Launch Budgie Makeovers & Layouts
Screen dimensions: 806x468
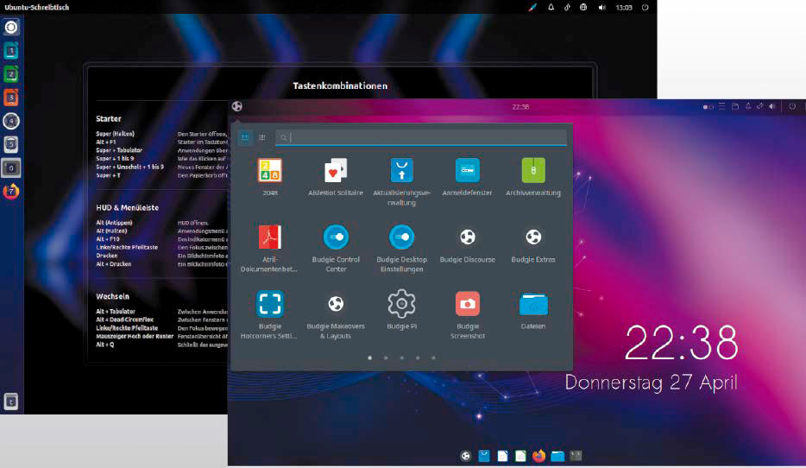[x=336, y=315]
